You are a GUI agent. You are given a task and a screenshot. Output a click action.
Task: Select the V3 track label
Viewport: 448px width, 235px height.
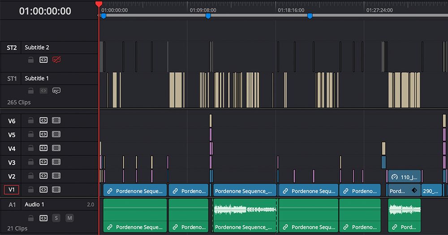coord(12,162)
